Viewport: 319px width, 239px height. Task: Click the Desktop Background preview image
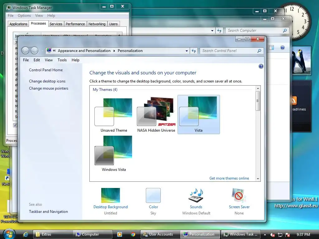(x=111, y=195)
